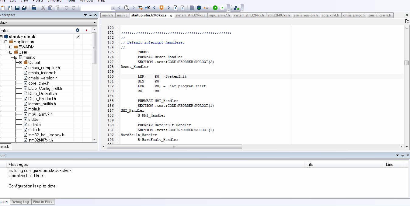Select cmsis_compiler.h in file tree
The image size is (410, 206).
pos(44,68)
